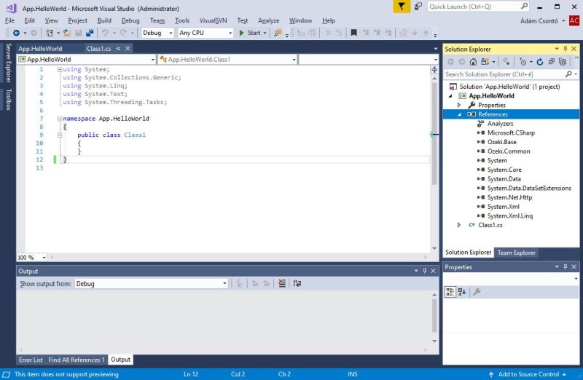Screen dimensions: 583x380
Task: Toggle auto-hide pin on Solution Explorer
Action: coord(566,49)
